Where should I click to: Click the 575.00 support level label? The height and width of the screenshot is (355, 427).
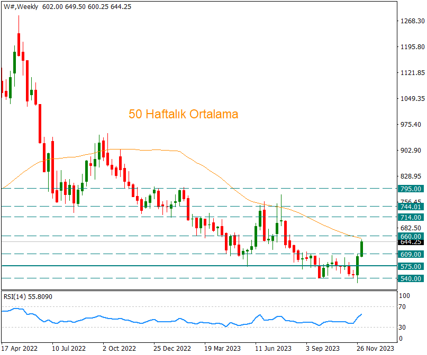(x=411, y=266)
